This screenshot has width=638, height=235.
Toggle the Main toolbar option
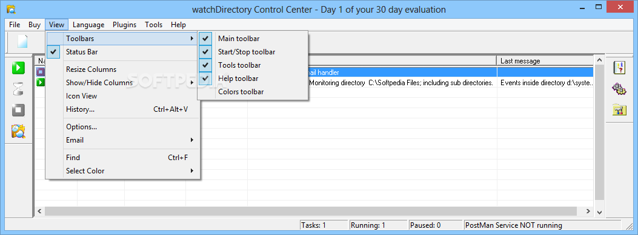(x=253, y=39)
